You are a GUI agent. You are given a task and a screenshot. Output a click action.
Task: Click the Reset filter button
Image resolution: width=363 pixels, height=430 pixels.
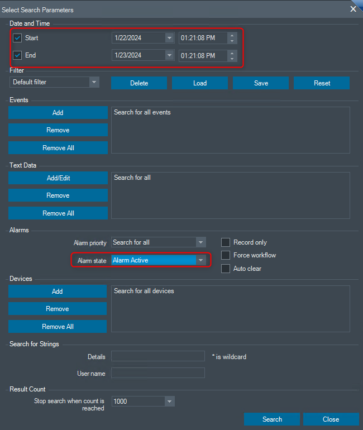tap(322, 83)
